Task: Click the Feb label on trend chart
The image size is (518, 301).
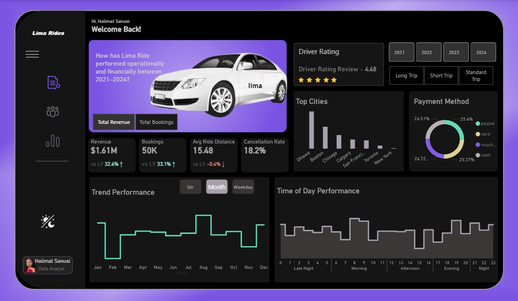Action: 113,267
